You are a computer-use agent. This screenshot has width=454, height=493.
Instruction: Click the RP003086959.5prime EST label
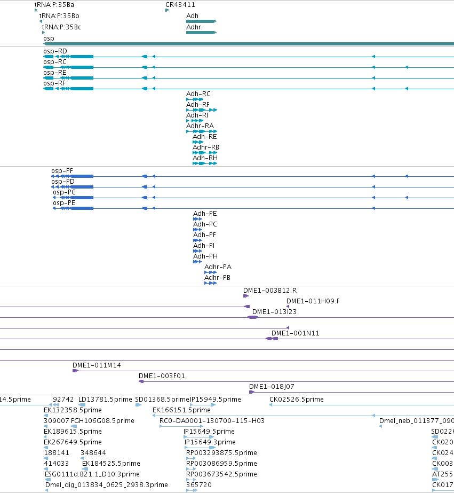click(x=221, y=464)
